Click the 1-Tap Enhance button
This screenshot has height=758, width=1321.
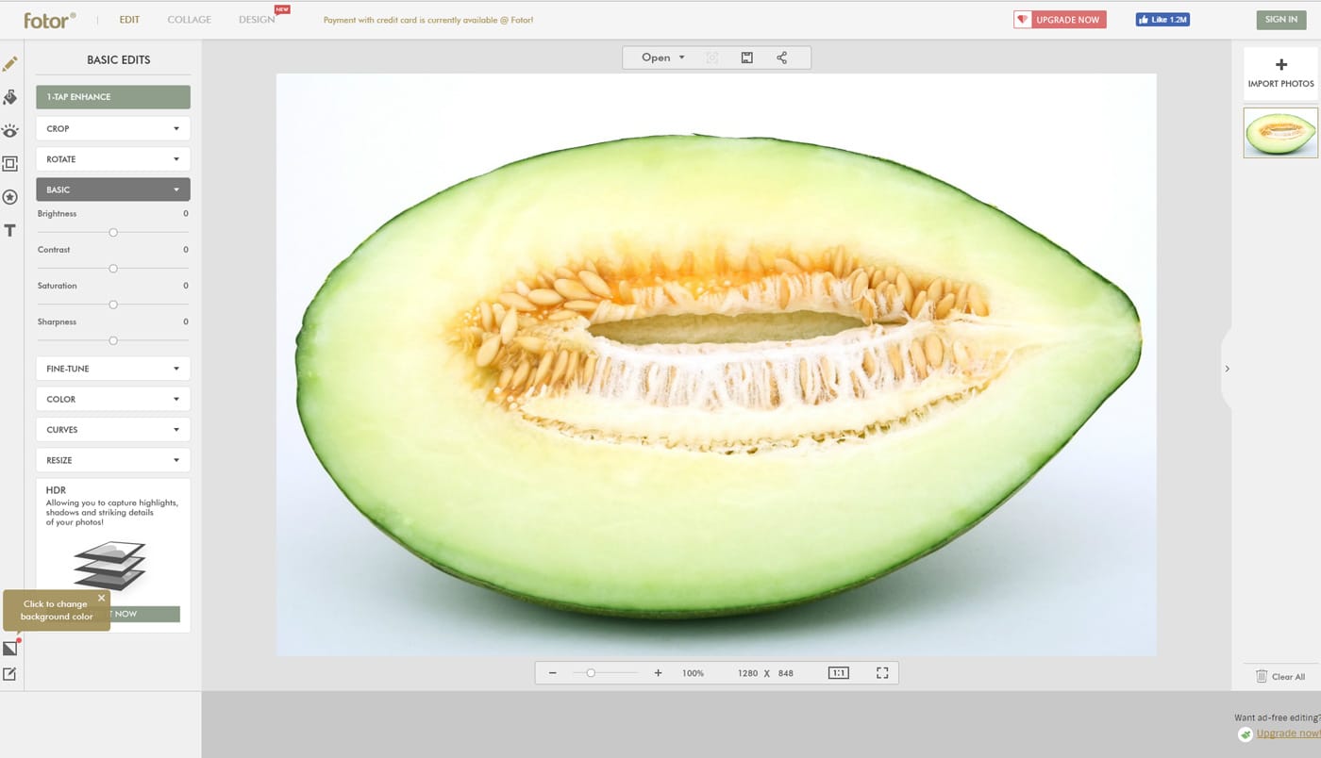113,97
